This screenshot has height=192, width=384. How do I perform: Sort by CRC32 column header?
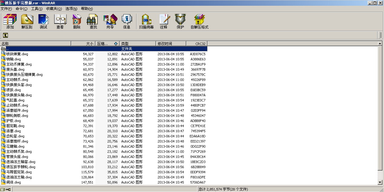pos(197,43)
